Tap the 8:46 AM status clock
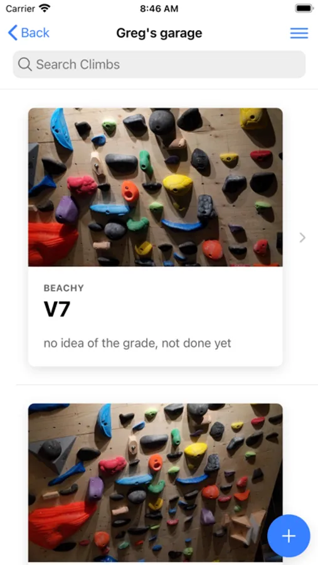 click(x=159, y=8)
